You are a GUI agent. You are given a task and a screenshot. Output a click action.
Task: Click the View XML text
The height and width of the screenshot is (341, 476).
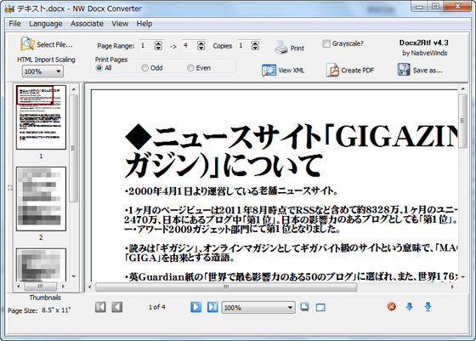point(291,71)
